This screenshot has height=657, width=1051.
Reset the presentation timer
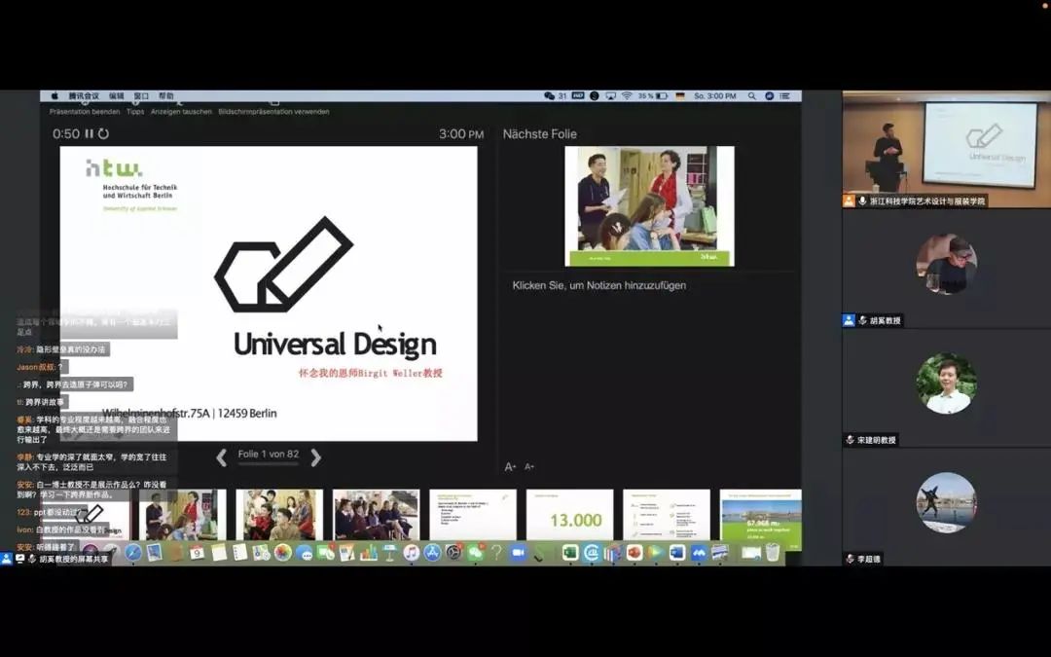pyautogui.click(x=103, y=133)
